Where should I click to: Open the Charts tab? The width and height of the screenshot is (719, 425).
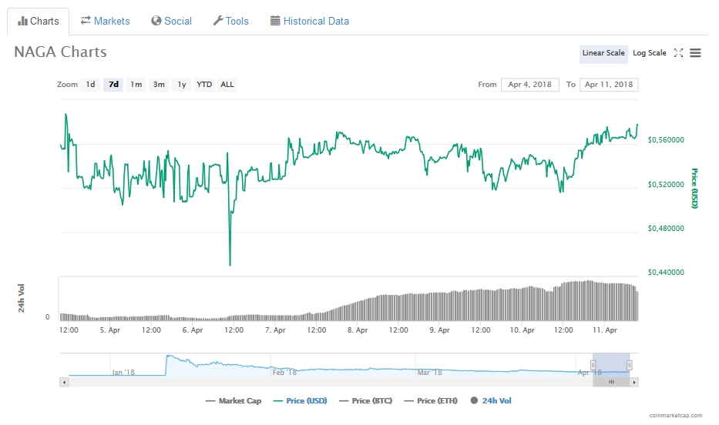point(38,21)
